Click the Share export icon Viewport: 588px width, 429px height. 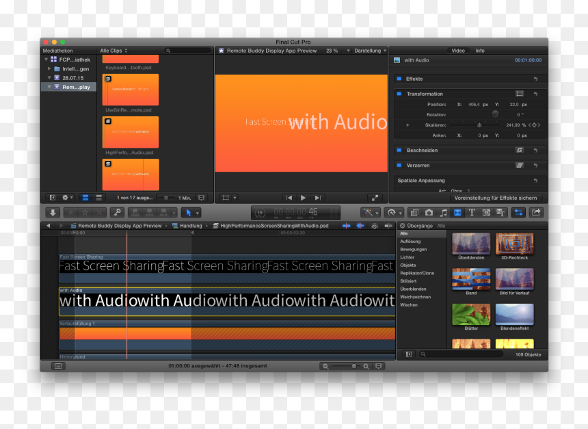tap(536, 213)
